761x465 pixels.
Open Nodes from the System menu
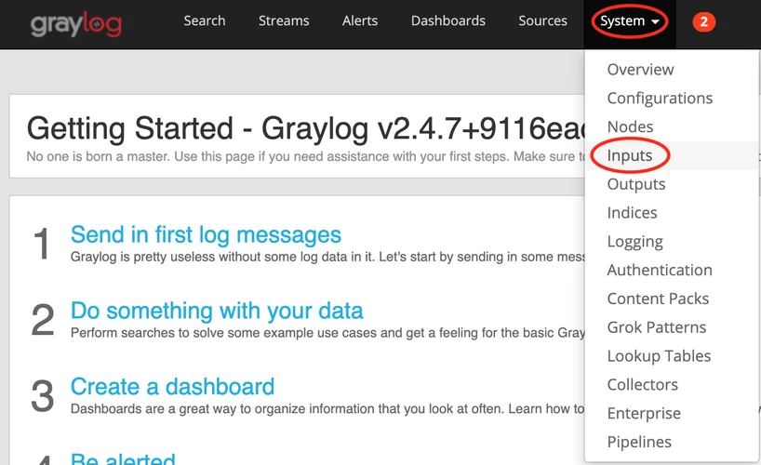(630, 126)
